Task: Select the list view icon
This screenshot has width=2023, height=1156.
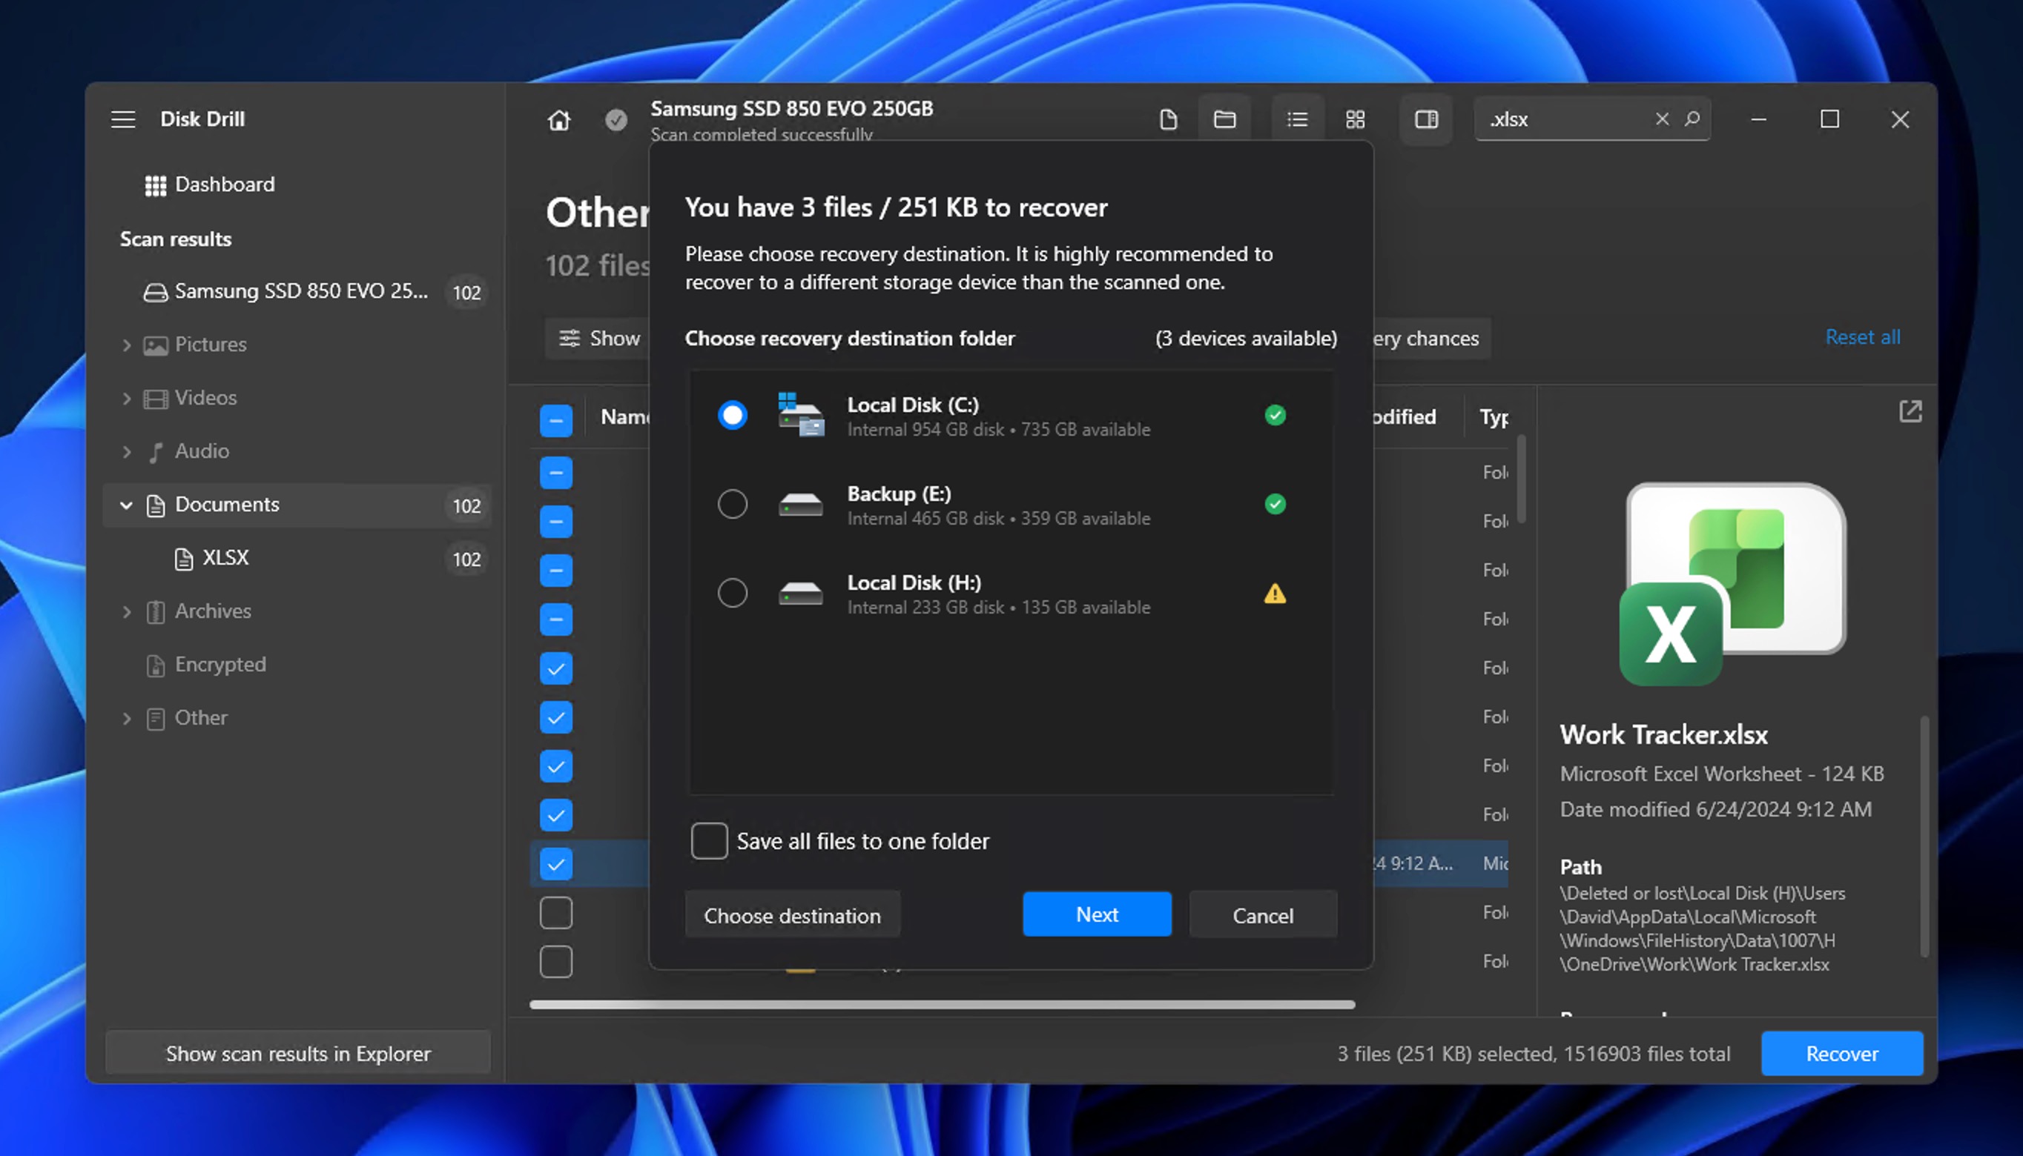Action: tap(1297, 120)
